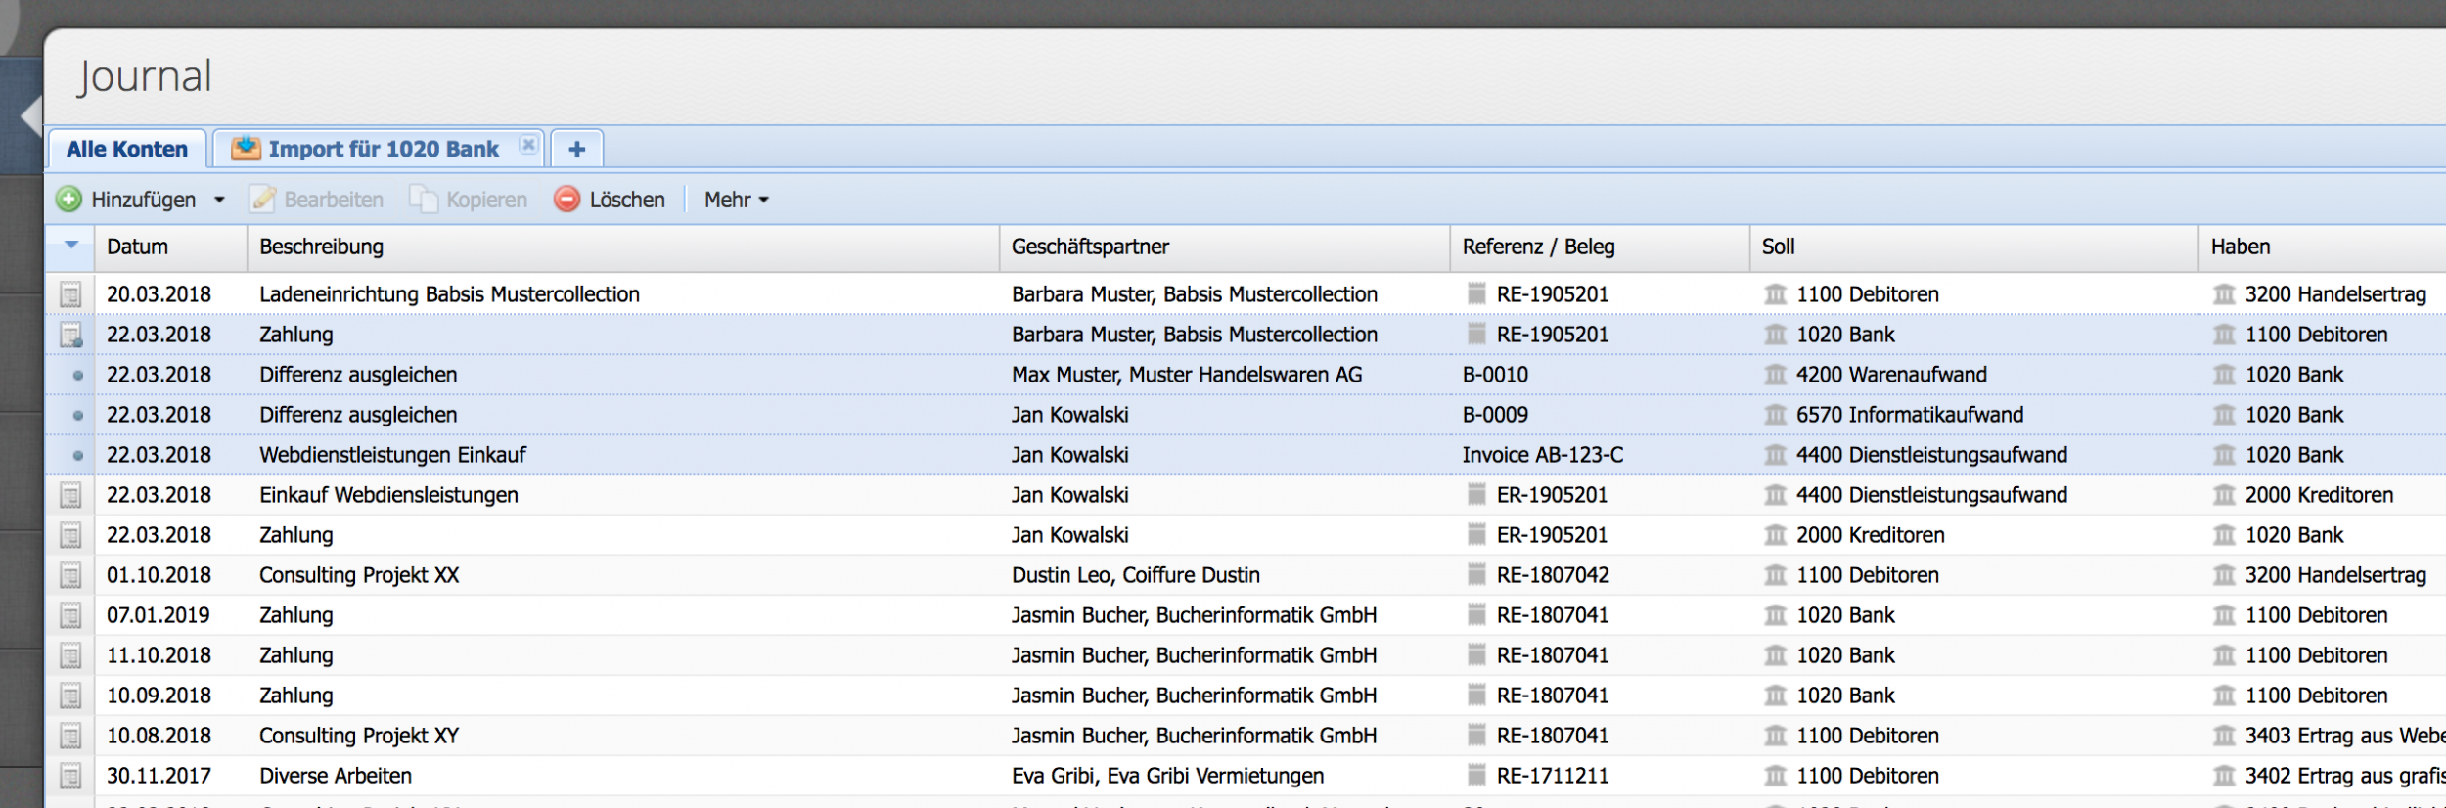Click bank icon next to 4200 Warenaufwand
This screenshot has height=808, width=2446.
pos(1775,375)
